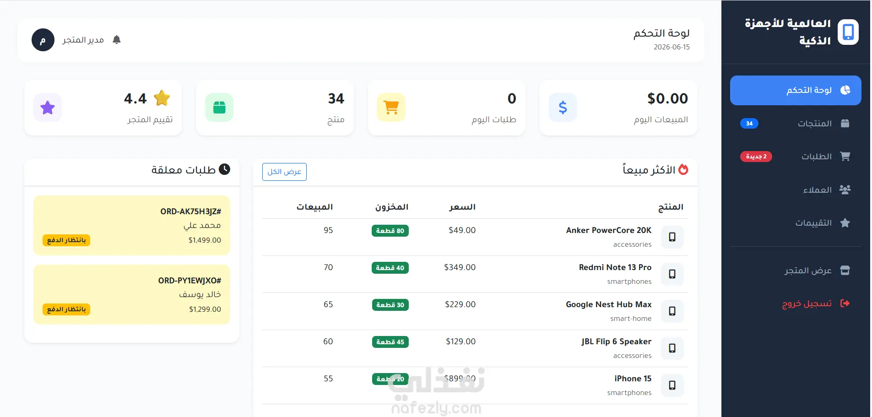Image resolution: width=872 pixels, height=417 pixels.
Task: Click the 80 قطعة stock badge
Action: [390, 231]
